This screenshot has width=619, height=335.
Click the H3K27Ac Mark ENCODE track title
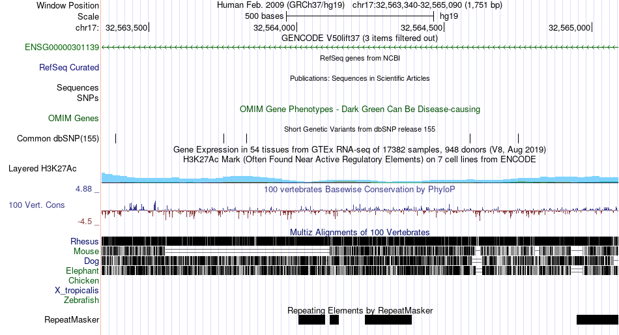360,160
